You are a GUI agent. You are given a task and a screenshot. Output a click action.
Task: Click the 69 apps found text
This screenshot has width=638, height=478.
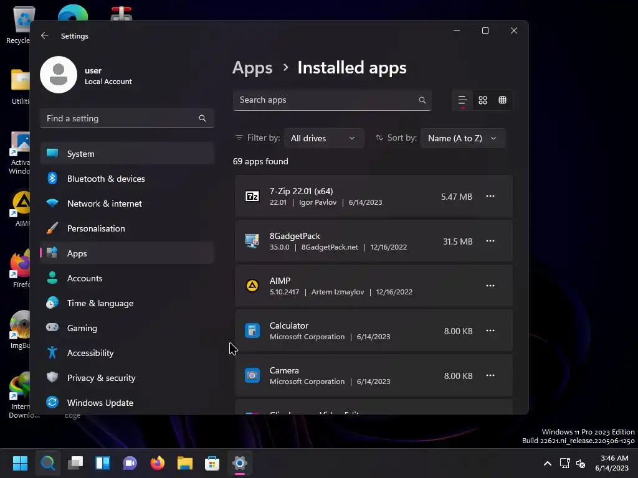tap(260, 161)
